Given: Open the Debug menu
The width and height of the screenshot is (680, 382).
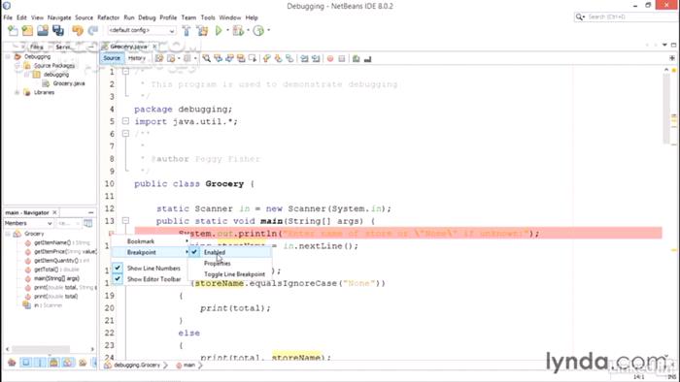Looking at the screenshot, I should point(147,17).
